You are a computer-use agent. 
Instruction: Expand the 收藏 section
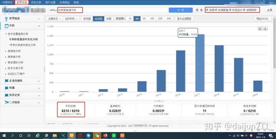[x=22, y=88]
